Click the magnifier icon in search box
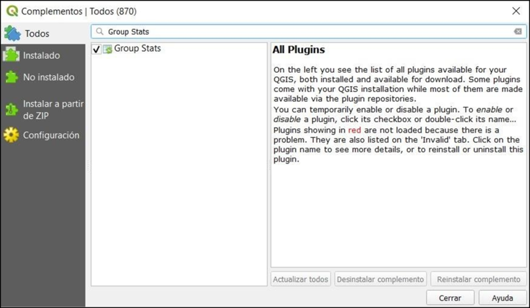 pyautogui.click(x=99, y=31)
